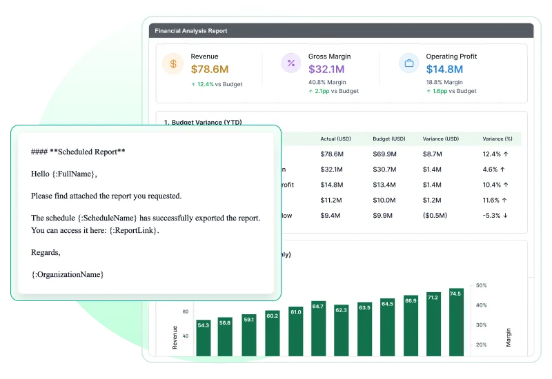The image size is (552, 379).
Task: Click the Budget Variance (YTD) heading
Action: click(x=203, y=122)
